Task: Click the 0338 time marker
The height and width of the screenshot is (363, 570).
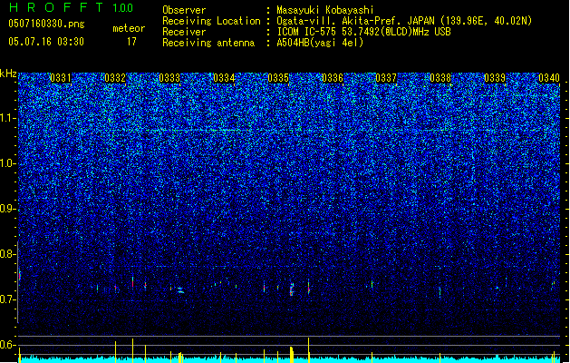Action: pyautogui.click(x=440, y=78)
